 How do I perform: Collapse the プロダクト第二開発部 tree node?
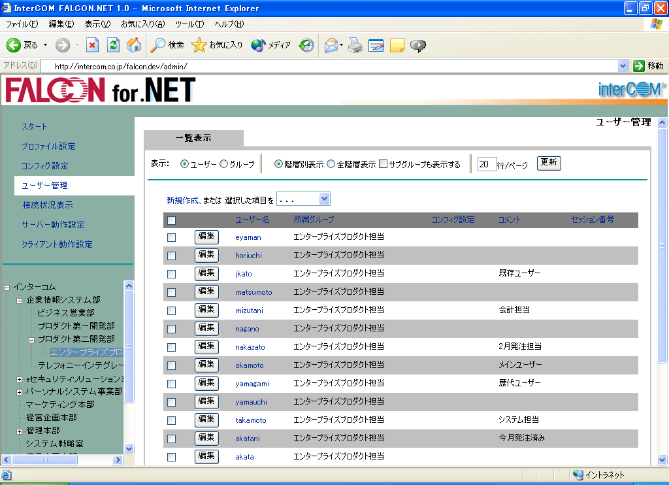(x=31, y=340)
